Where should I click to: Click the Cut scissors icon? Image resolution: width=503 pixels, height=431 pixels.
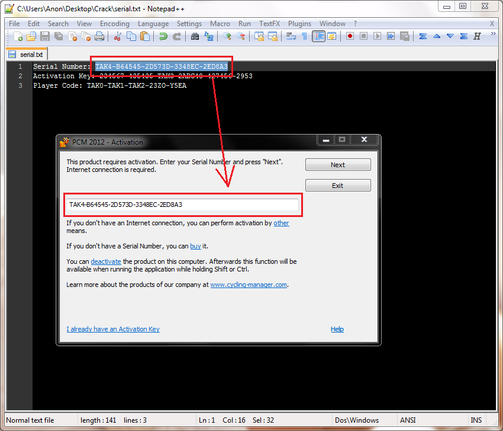coord(117,36)
